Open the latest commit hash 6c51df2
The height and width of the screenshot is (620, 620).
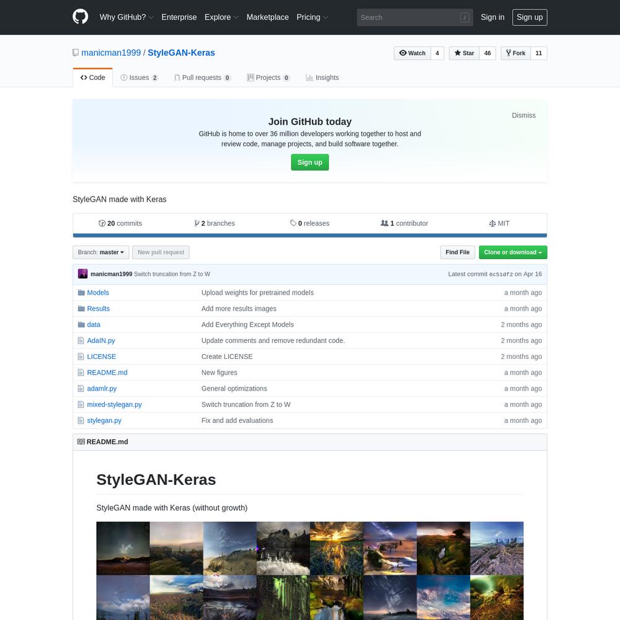pyautogui.click(x=501, y=274)
